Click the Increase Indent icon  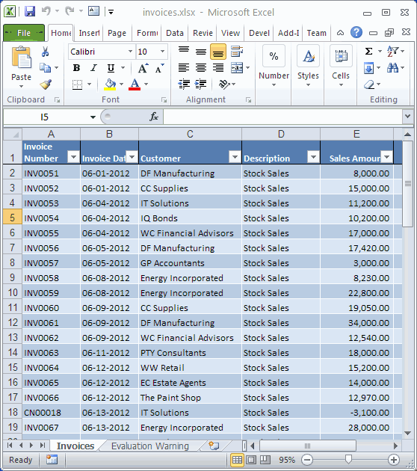[x=200, y=84]
